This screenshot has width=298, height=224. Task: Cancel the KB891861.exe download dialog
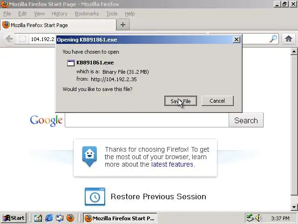[x=217, y=101]
